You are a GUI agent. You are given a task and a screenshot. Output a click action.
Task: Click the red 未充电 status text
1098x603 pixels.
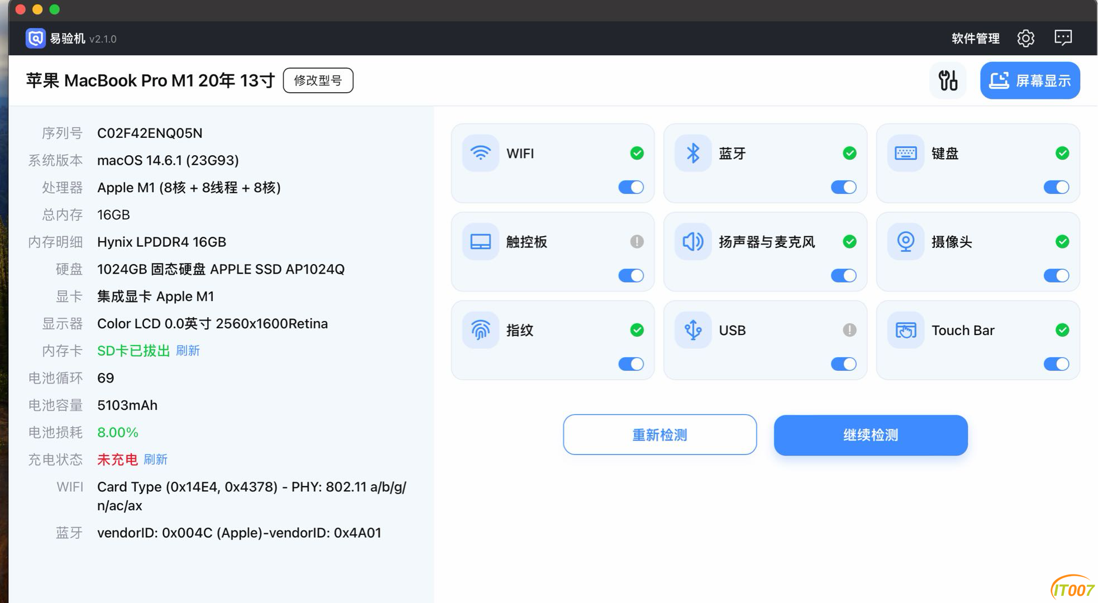tap(117, 460)
